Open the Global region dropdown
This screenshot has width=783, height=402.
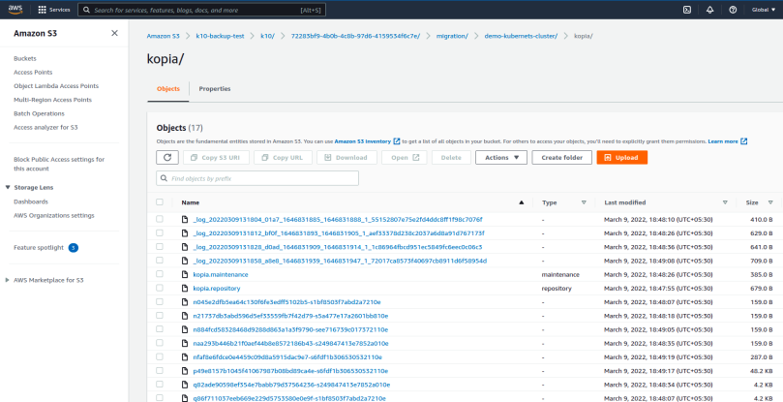[x=764, y=10]
